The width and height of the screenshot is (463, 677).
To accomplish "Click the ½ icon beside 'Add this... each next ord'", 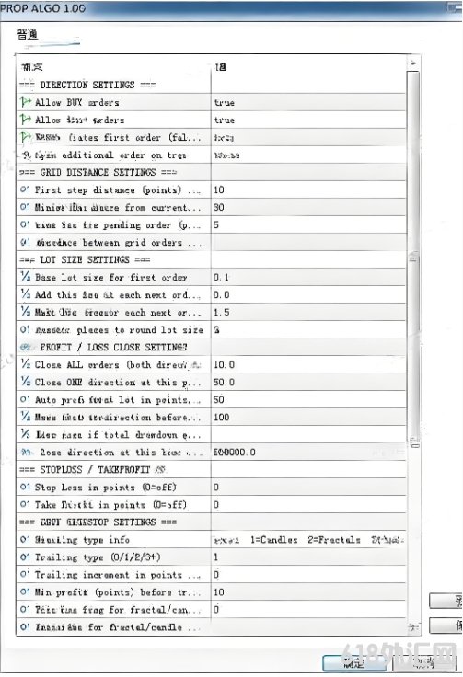I will click(26, 295).
